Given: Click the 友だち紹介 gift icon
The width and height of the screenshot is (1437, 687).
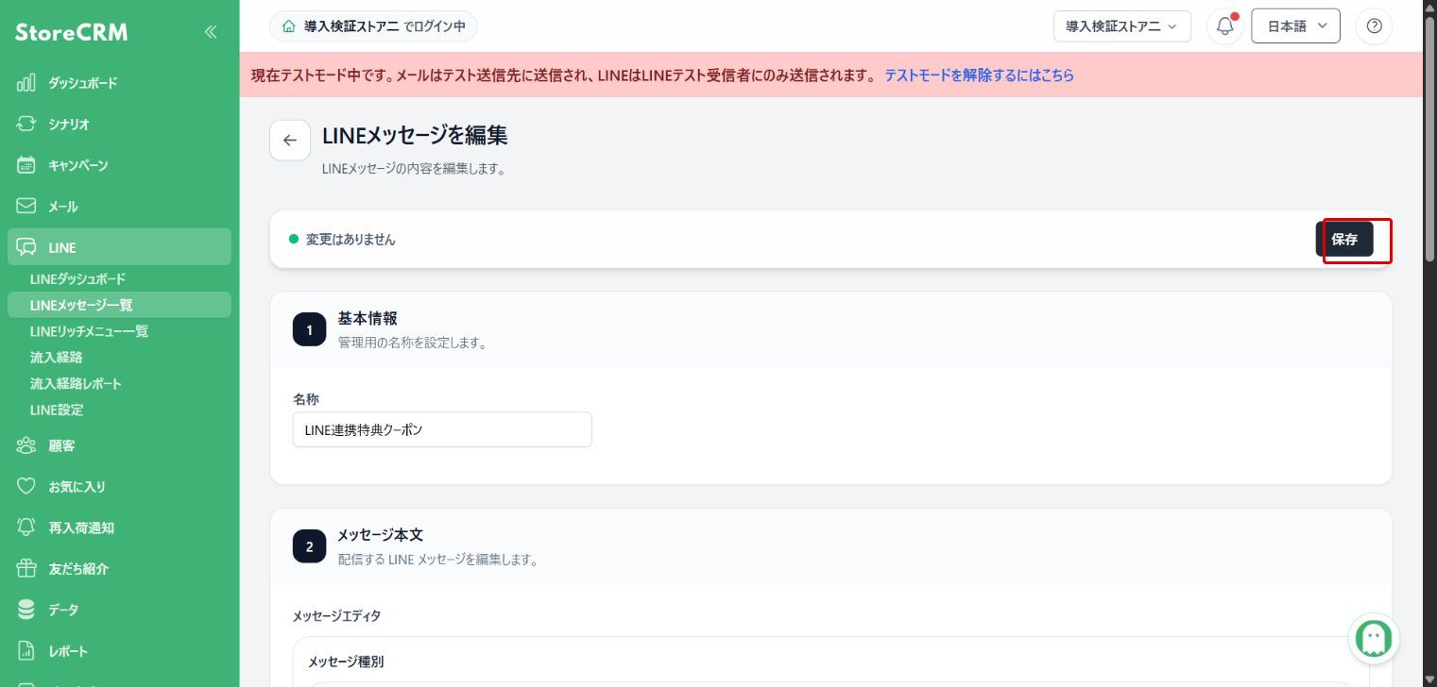Looking at the screenshot, I should point(26,569).
